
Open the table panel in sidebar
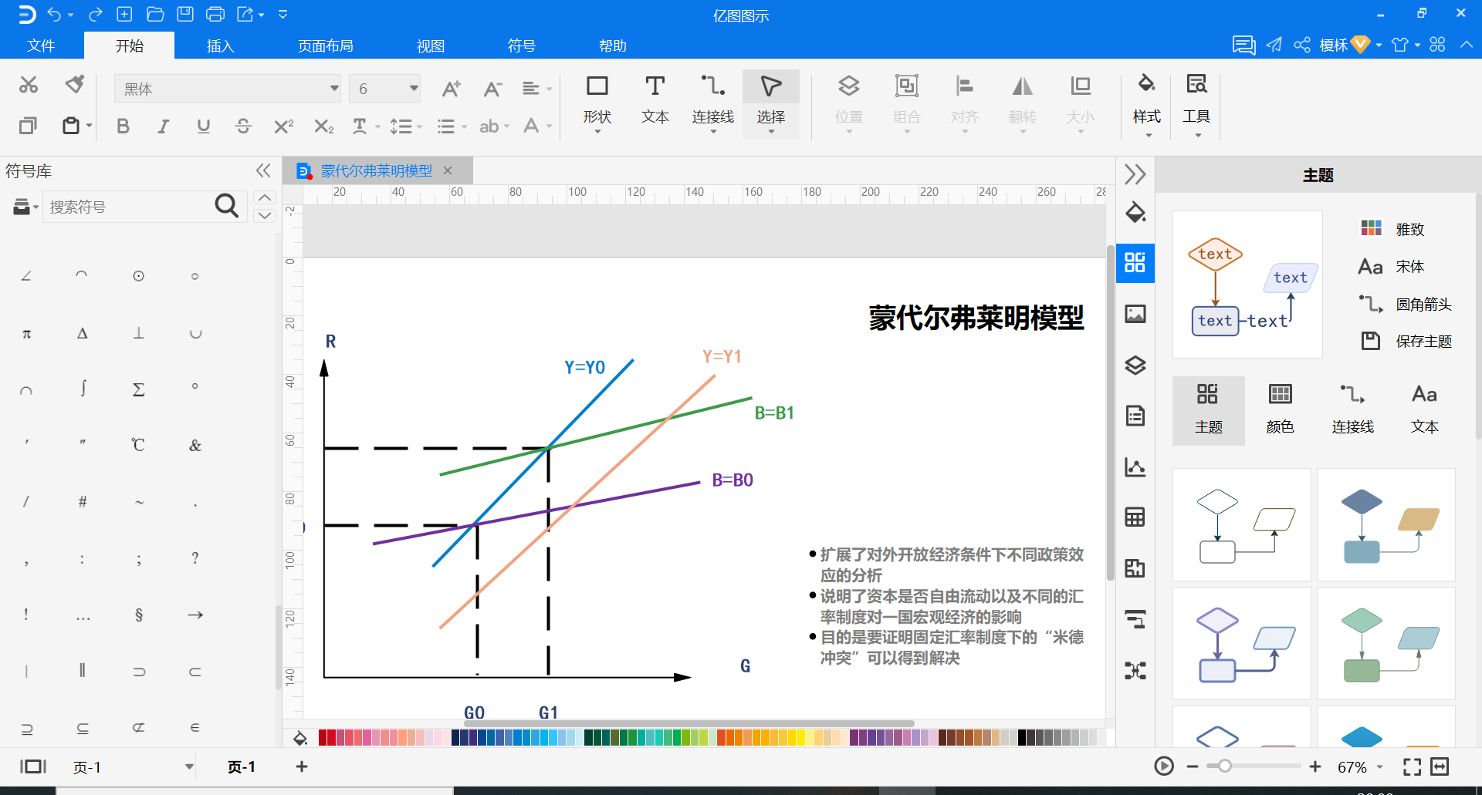tap(1135, 517)
